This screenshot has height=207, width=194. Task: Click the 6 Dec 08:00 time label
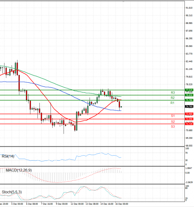pyautogui.click(x=32, y=204)
